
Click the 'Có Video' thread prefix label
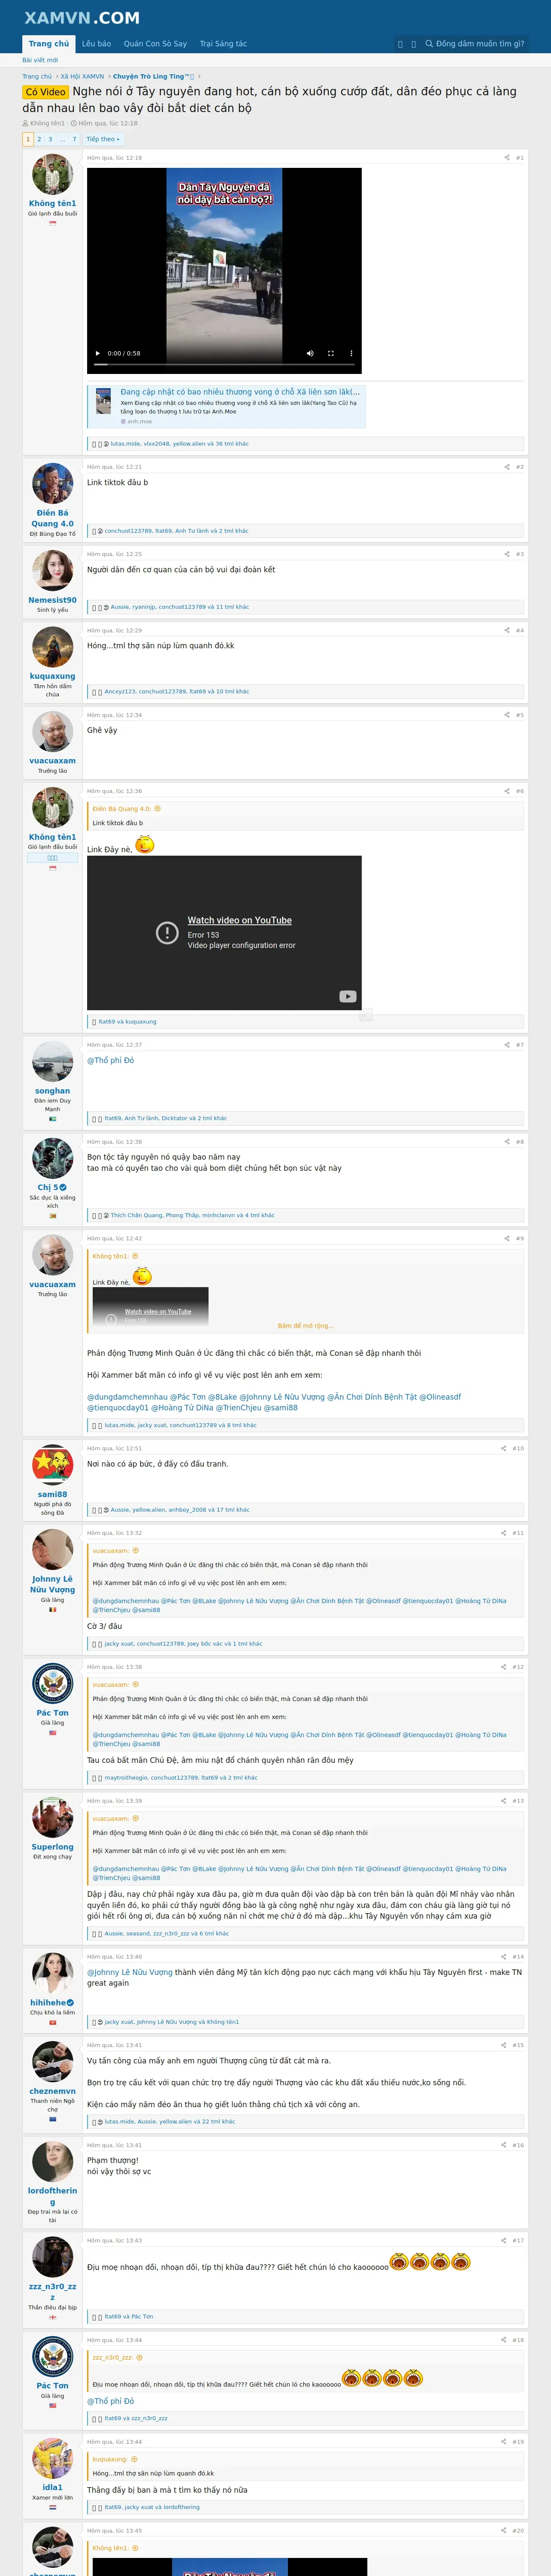(46, 92)
